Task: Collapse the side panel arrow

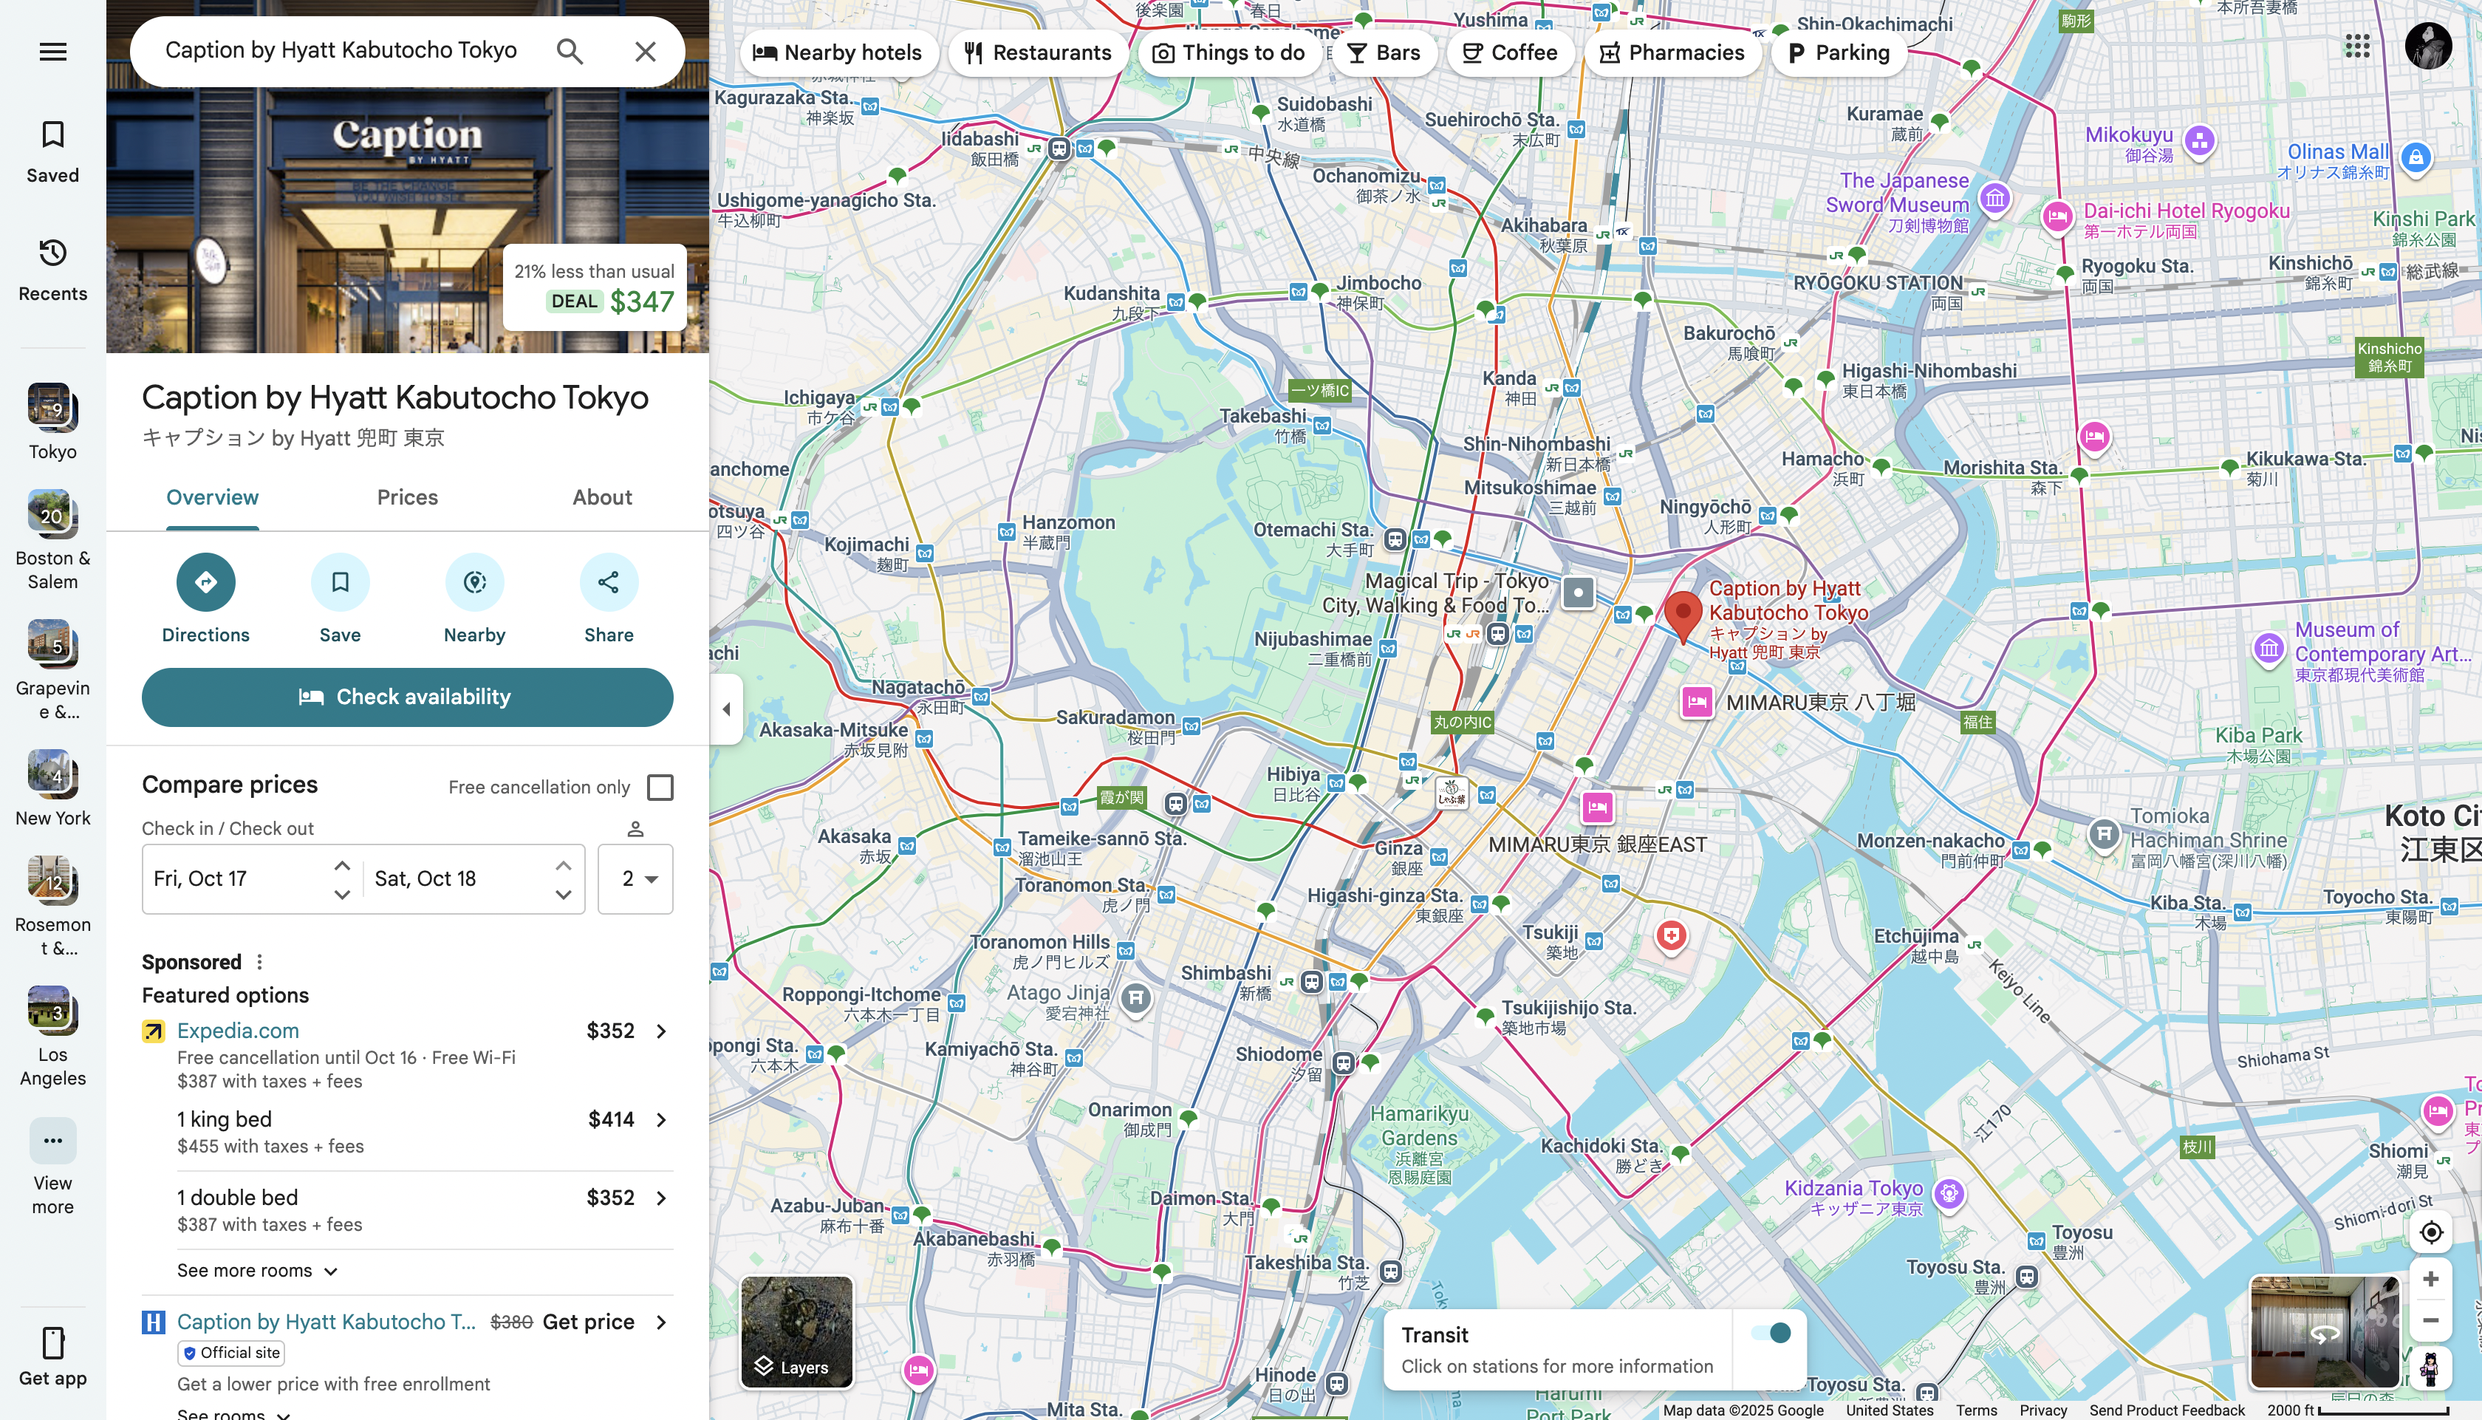Action: click(726, 709)
